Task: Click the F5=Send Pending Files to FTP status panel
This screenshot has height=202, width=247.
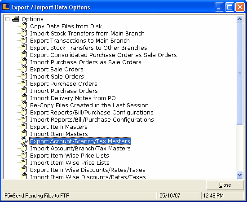Action: pyautogui.click(x=79, y=196)
